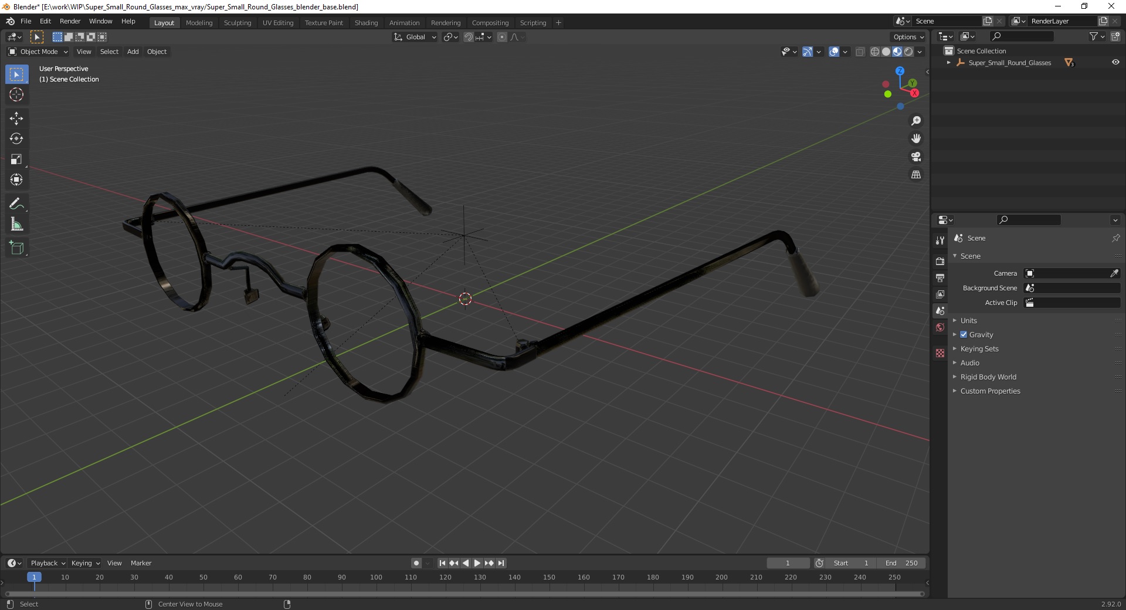Click the Play animation button
The height and width of the screenshot is (610, 1126).
tap(477, 563)
